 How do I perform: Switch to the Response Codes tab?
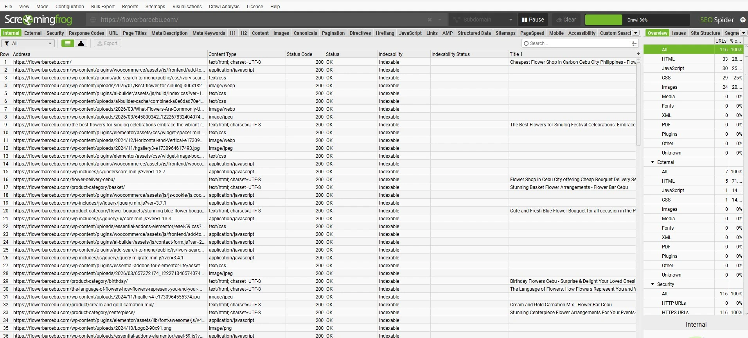[x=86, y=33]
